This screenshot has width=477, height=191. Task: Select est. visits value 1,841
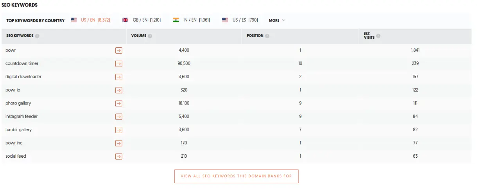point(415,50)
